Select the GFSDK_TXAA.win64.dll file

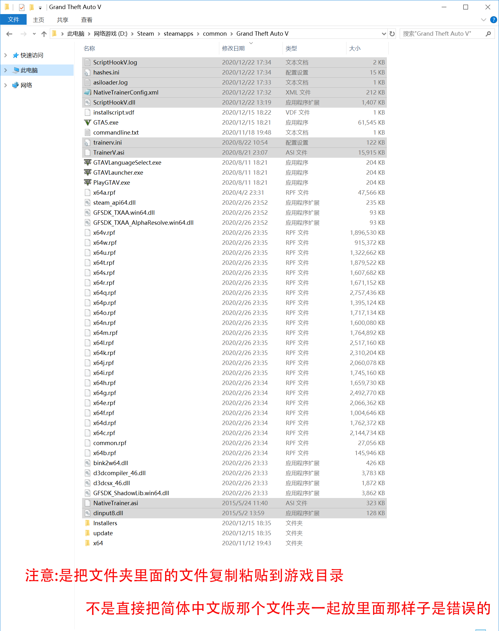[x=234, y=213]
